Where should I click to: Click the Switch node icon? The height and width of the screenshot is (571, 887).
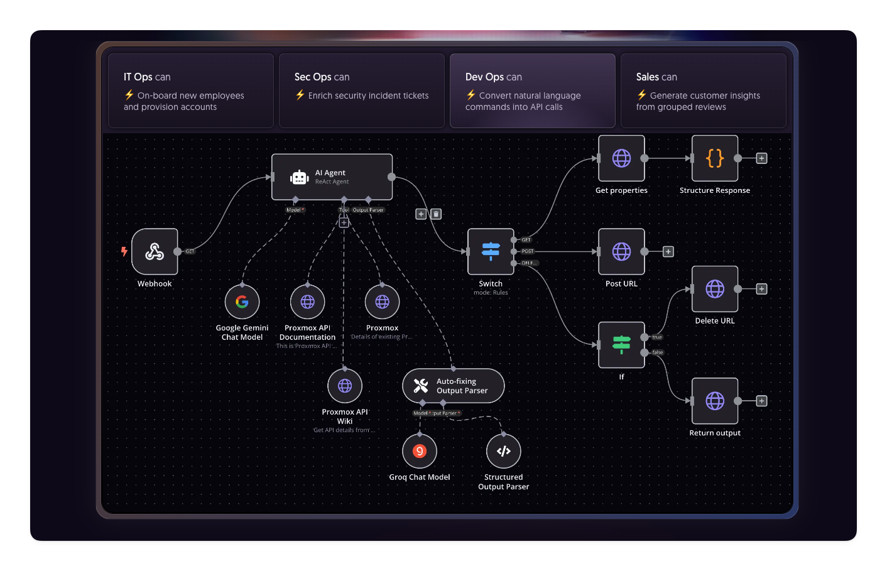tap(491, 251)
